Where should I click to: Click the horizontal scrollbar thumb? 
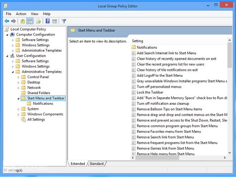click(157, 157)
